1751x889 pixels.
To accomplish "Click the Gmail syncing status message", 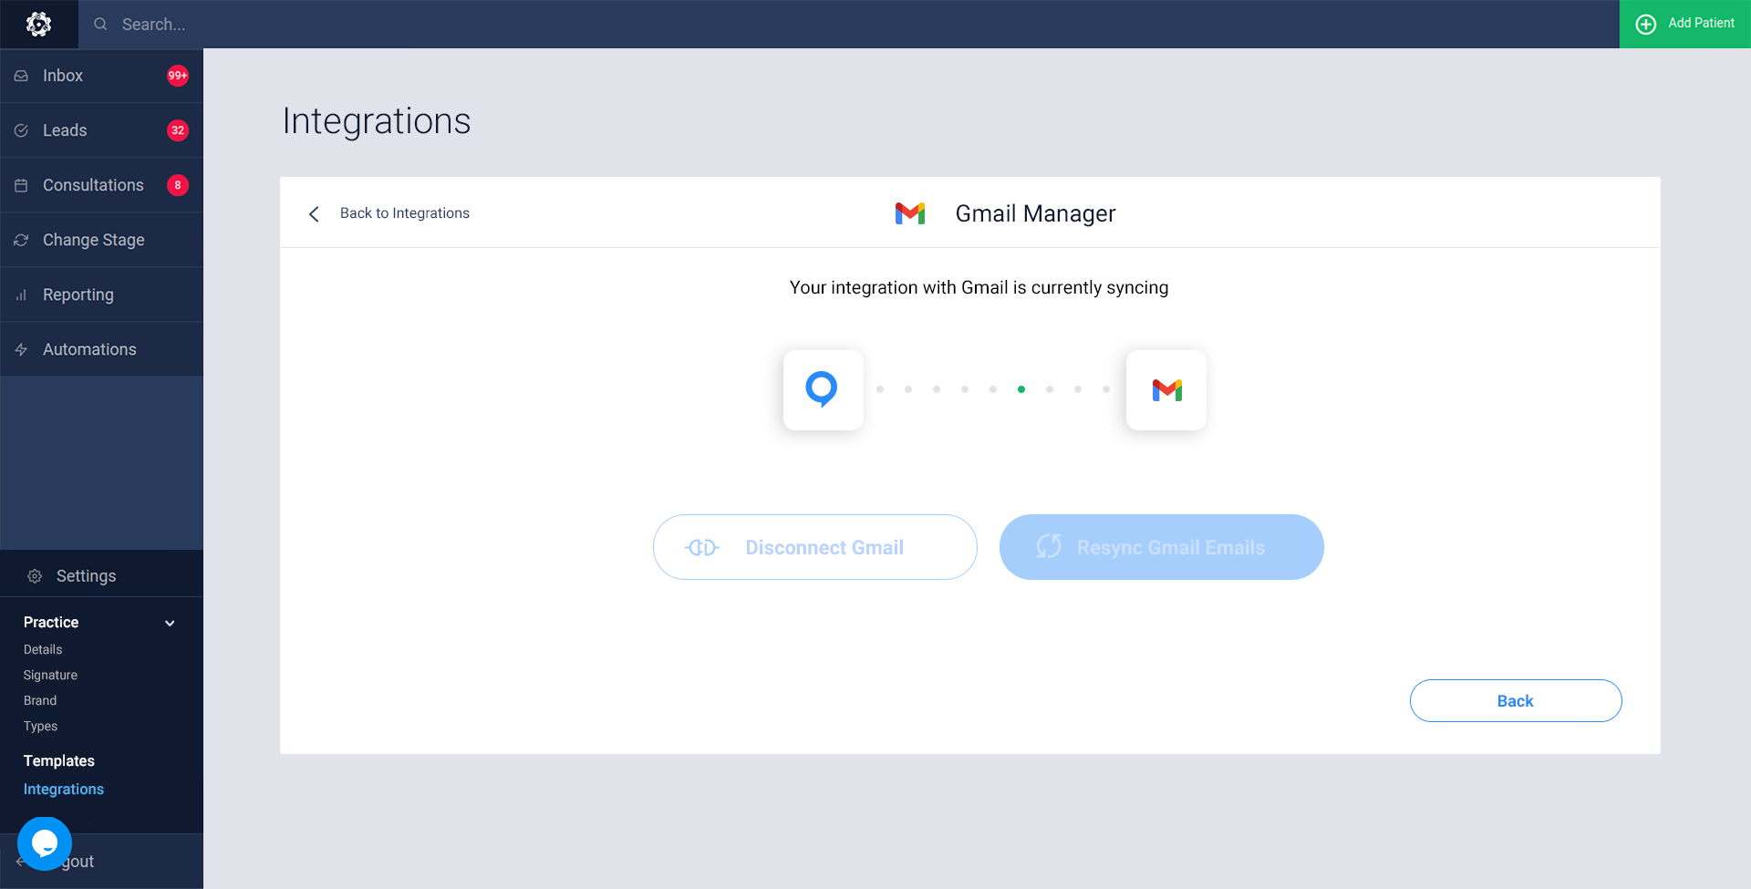I will coord(979,287).
